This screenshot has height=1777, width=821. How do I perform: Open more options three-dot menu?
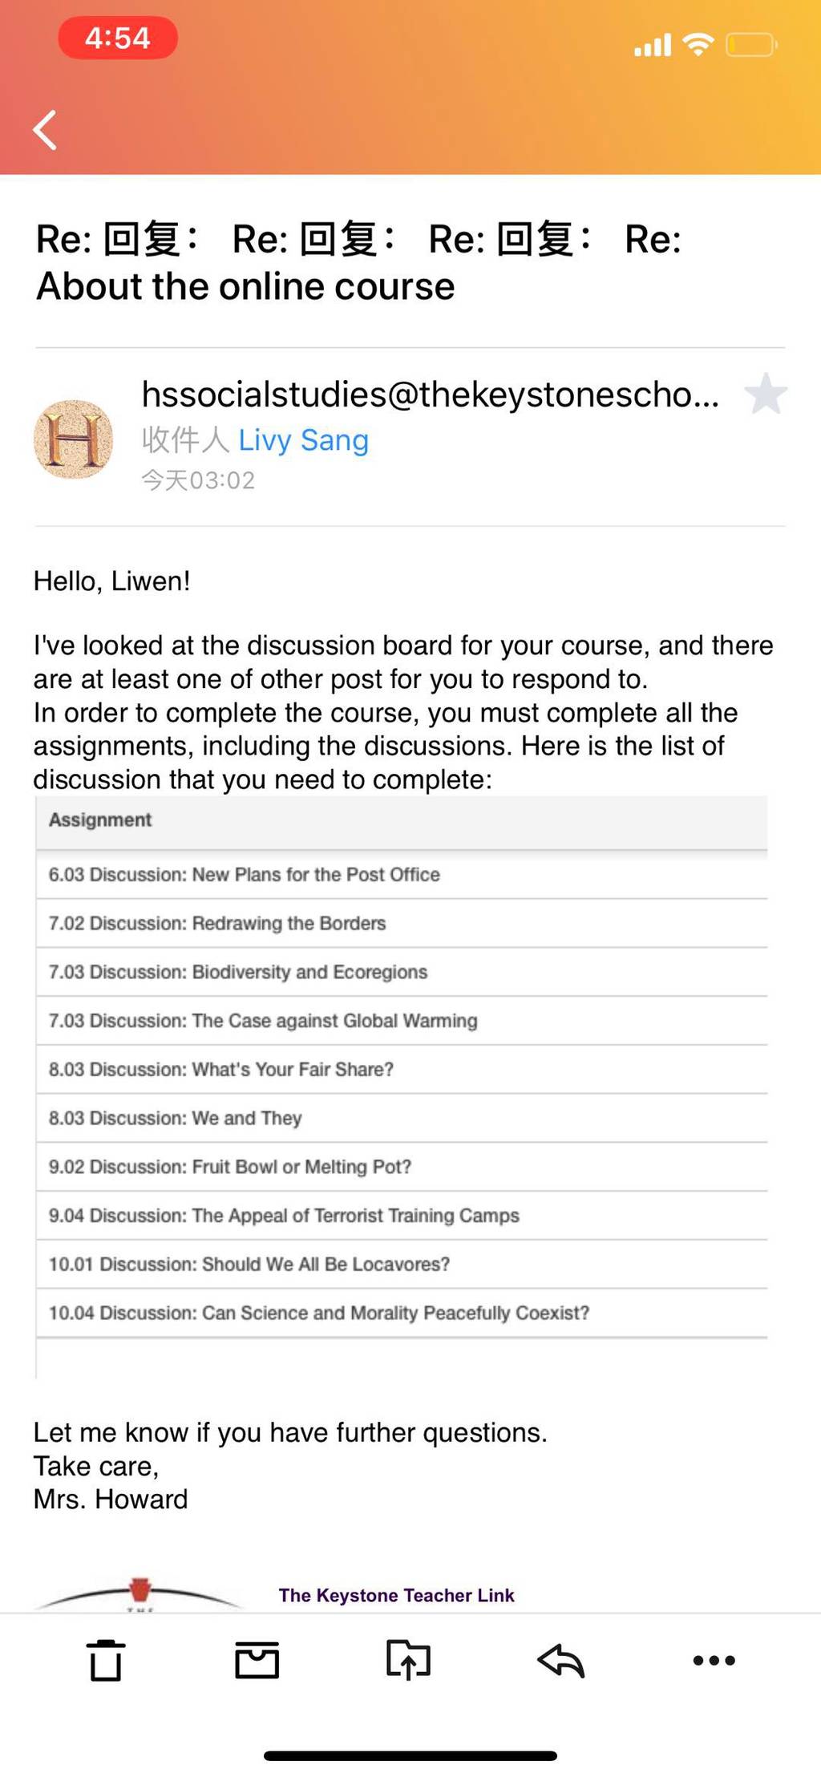coord(714,1660)
